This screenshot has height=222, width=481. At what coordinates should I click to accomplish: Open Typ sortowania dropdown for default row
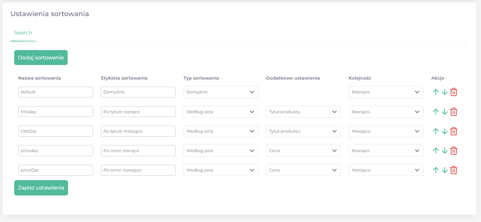(x=221, y=92)
